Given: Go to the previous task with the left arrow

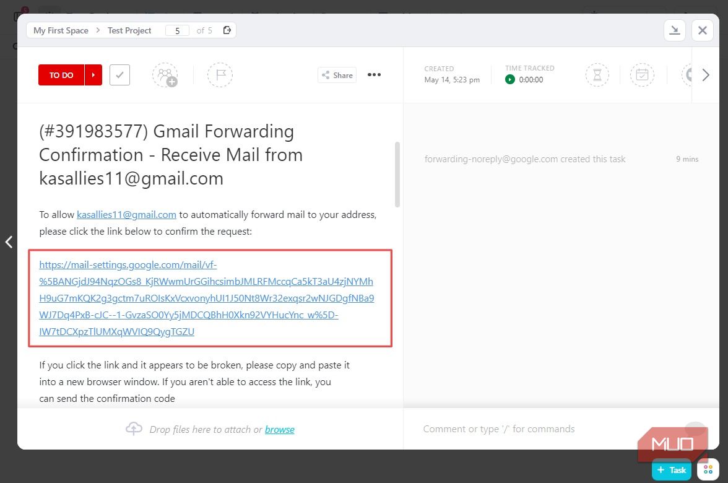Looking at the screenshot, I should tap(9, 241).
